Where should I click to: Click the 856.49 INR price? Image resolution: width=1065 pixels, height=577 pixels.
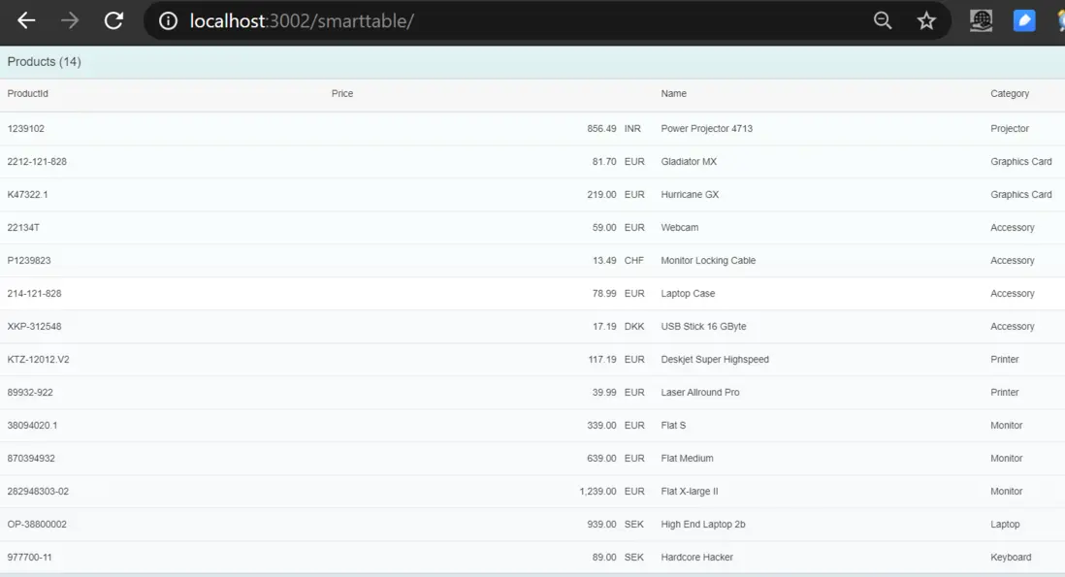[613, 128]
